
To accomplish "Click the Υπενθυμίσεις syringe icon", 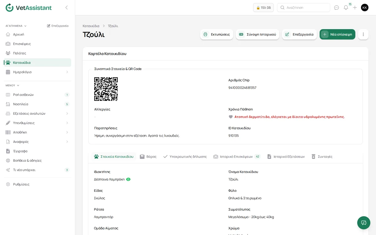I will (8, 123).
